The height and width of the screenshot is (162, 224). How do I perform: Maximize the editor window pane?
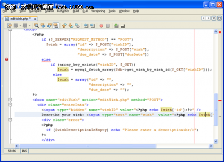[220, 18]
